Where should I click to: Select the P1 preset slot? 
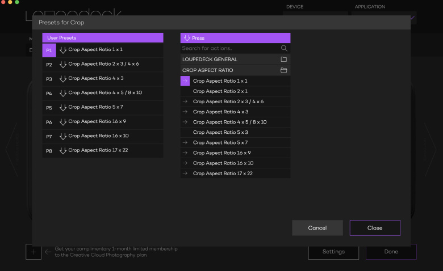(x=49, y=50)
